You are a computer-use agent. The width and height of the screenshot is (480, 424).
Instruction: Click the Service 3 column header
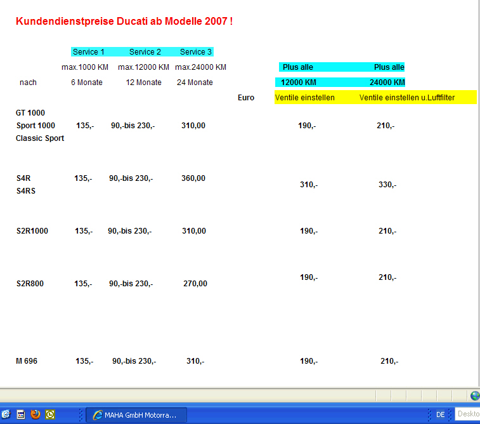click(x=195, y=52)
